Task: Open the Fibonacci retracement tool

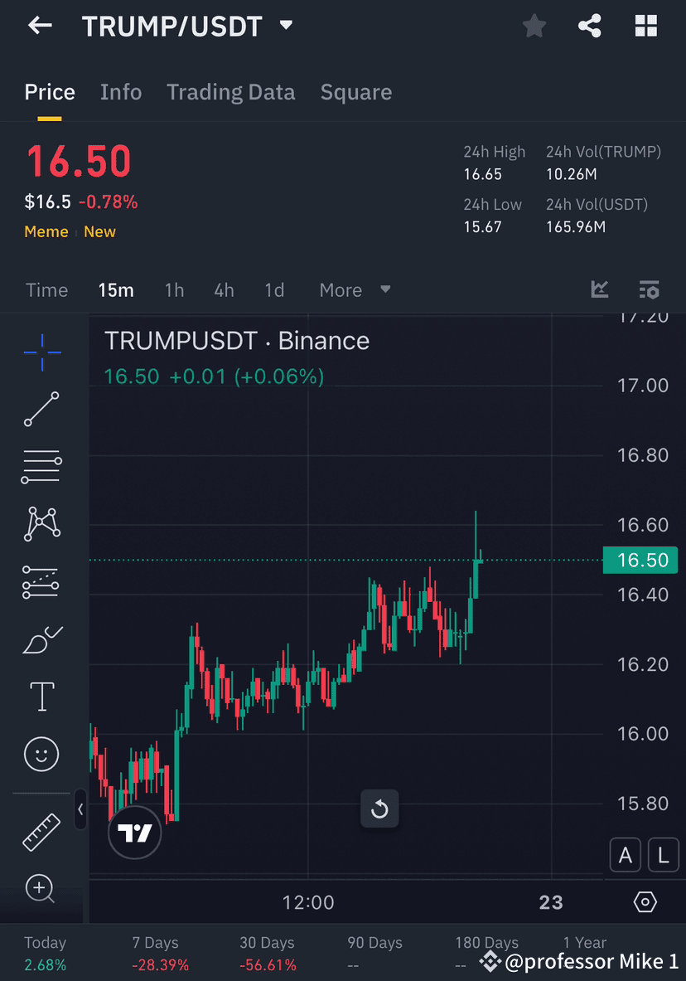Action: (x=41, y=466)
